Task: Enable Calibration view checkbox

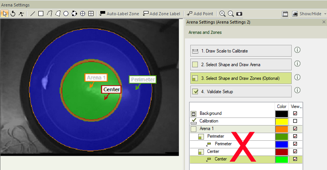Action: click(295, 121)
